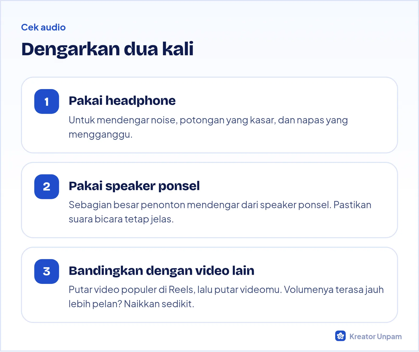
Task: Click the Kreator Unpam flower logo icon
Action: click(x=340, y=336)
